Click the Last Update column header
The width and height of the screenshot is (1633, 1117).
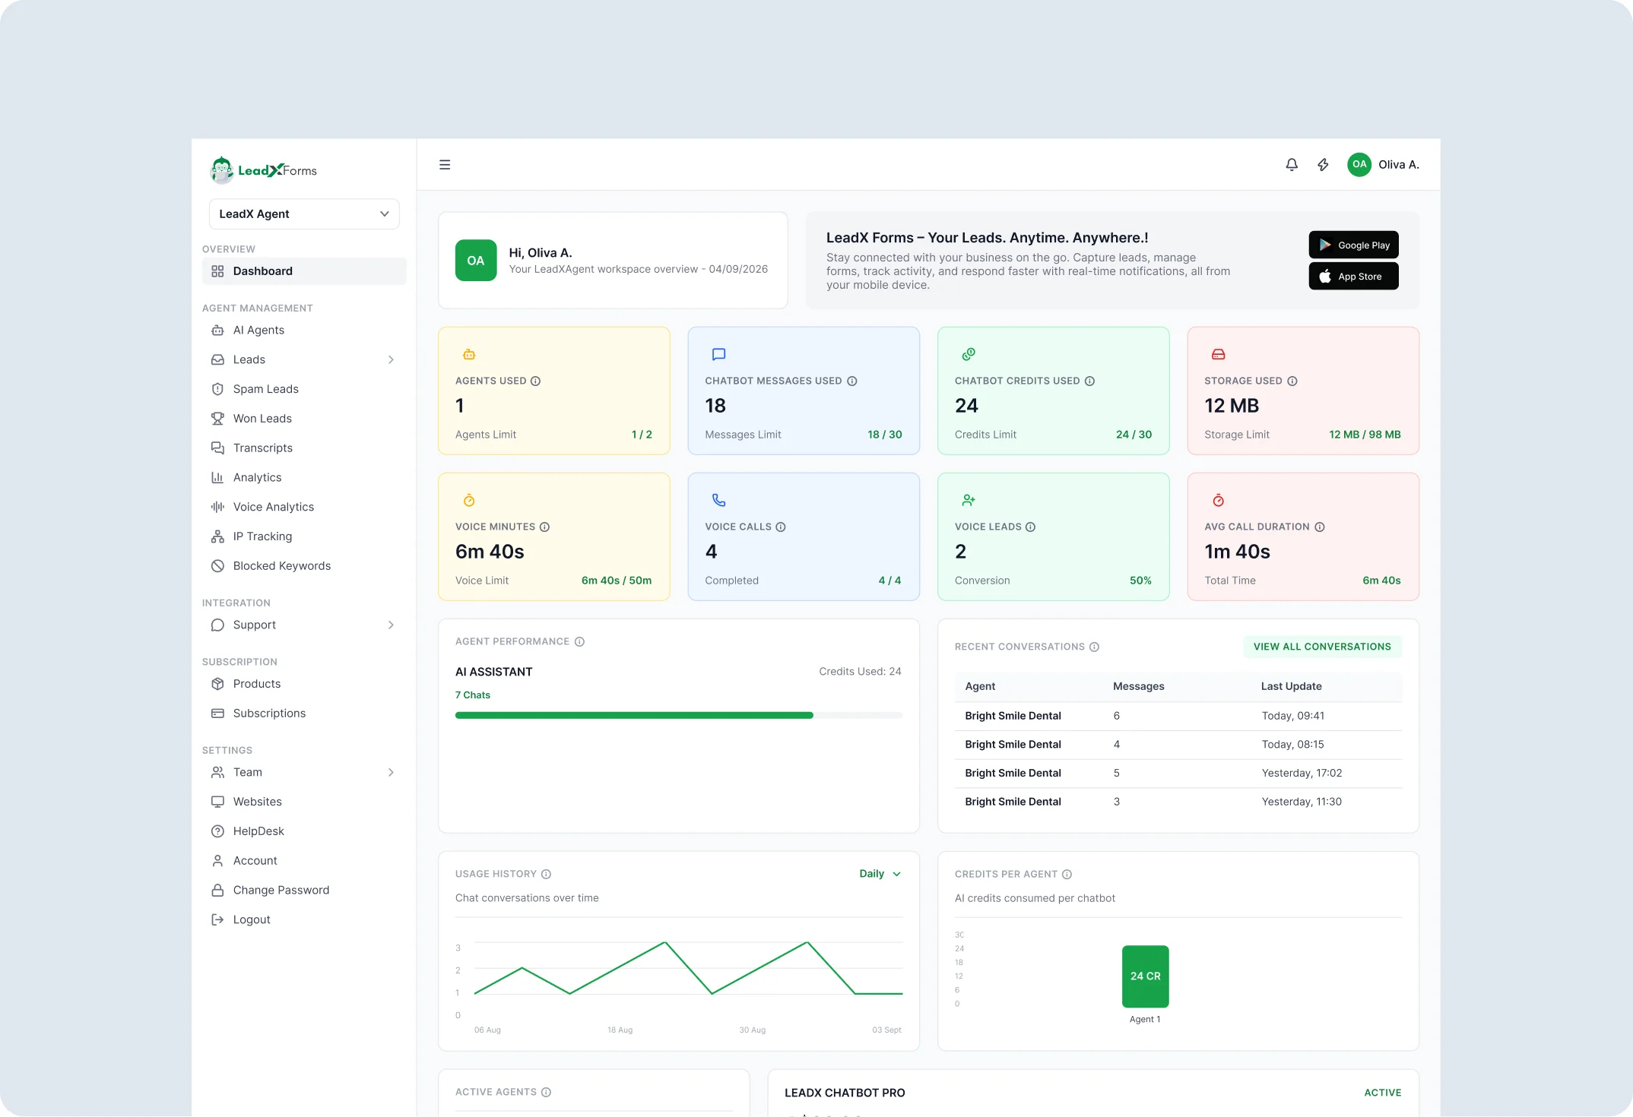point(1291,686)
